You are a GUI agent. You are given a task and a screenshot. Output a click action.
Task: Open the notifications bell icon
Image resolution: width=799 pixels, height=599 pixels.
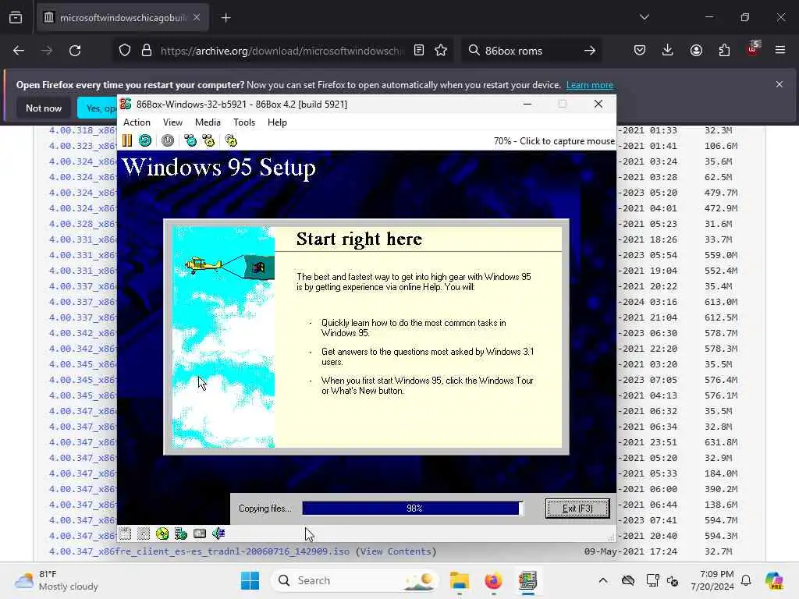(x=746, y=580)
